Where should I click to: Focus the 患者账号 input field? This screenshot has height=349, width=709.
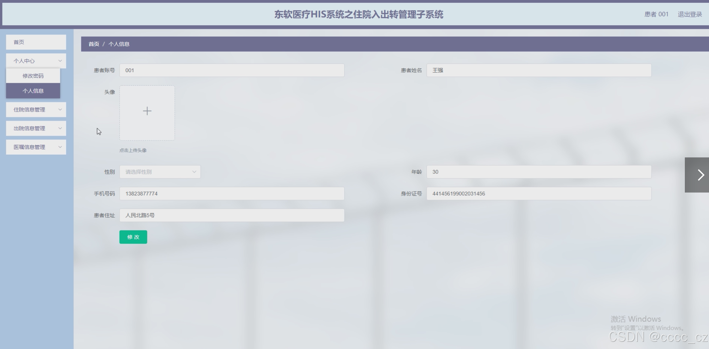click(x=232, y=70)
